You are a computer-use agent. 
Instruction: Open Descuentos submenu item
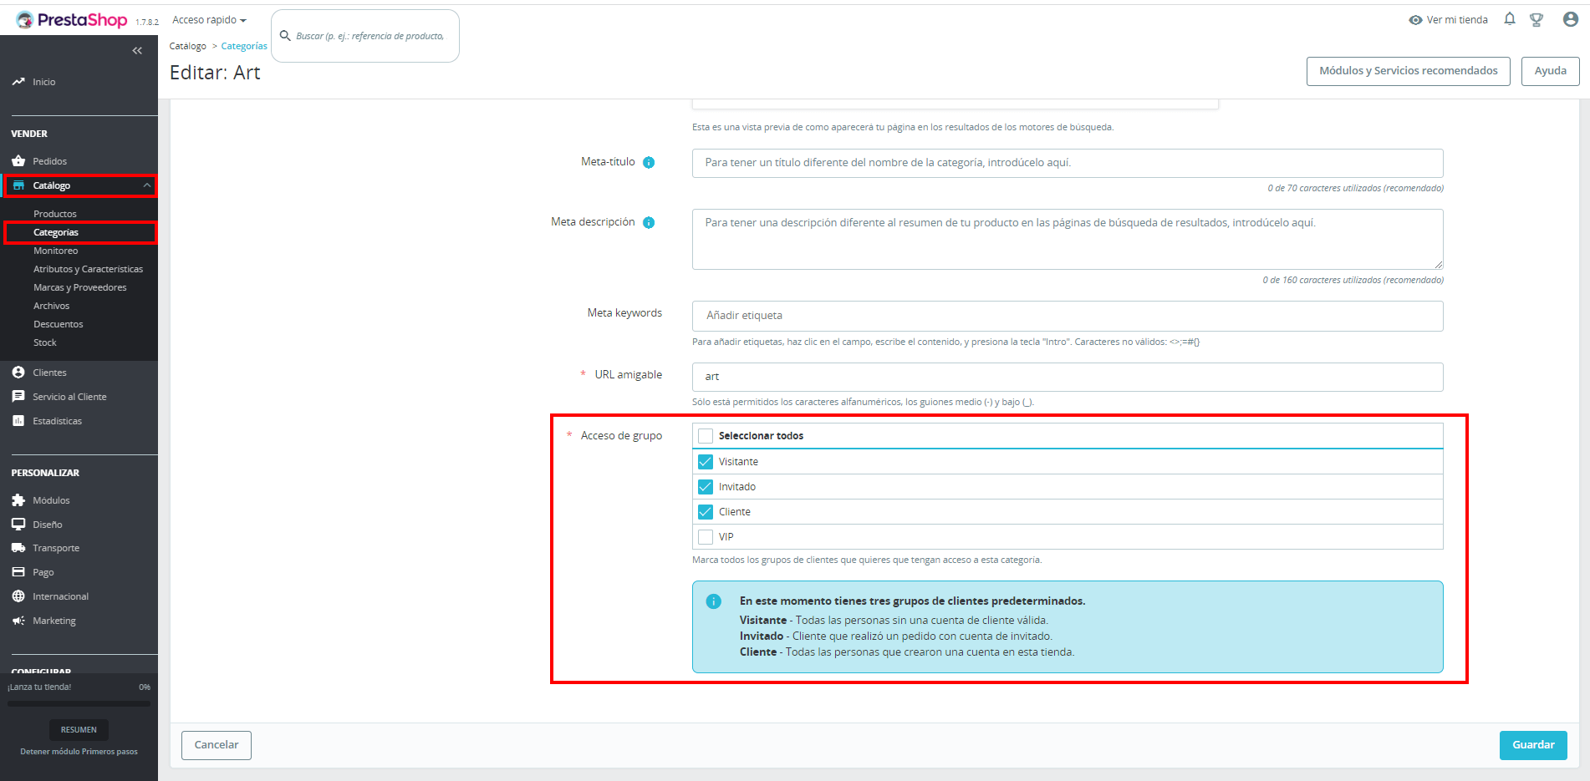[59, 324]
